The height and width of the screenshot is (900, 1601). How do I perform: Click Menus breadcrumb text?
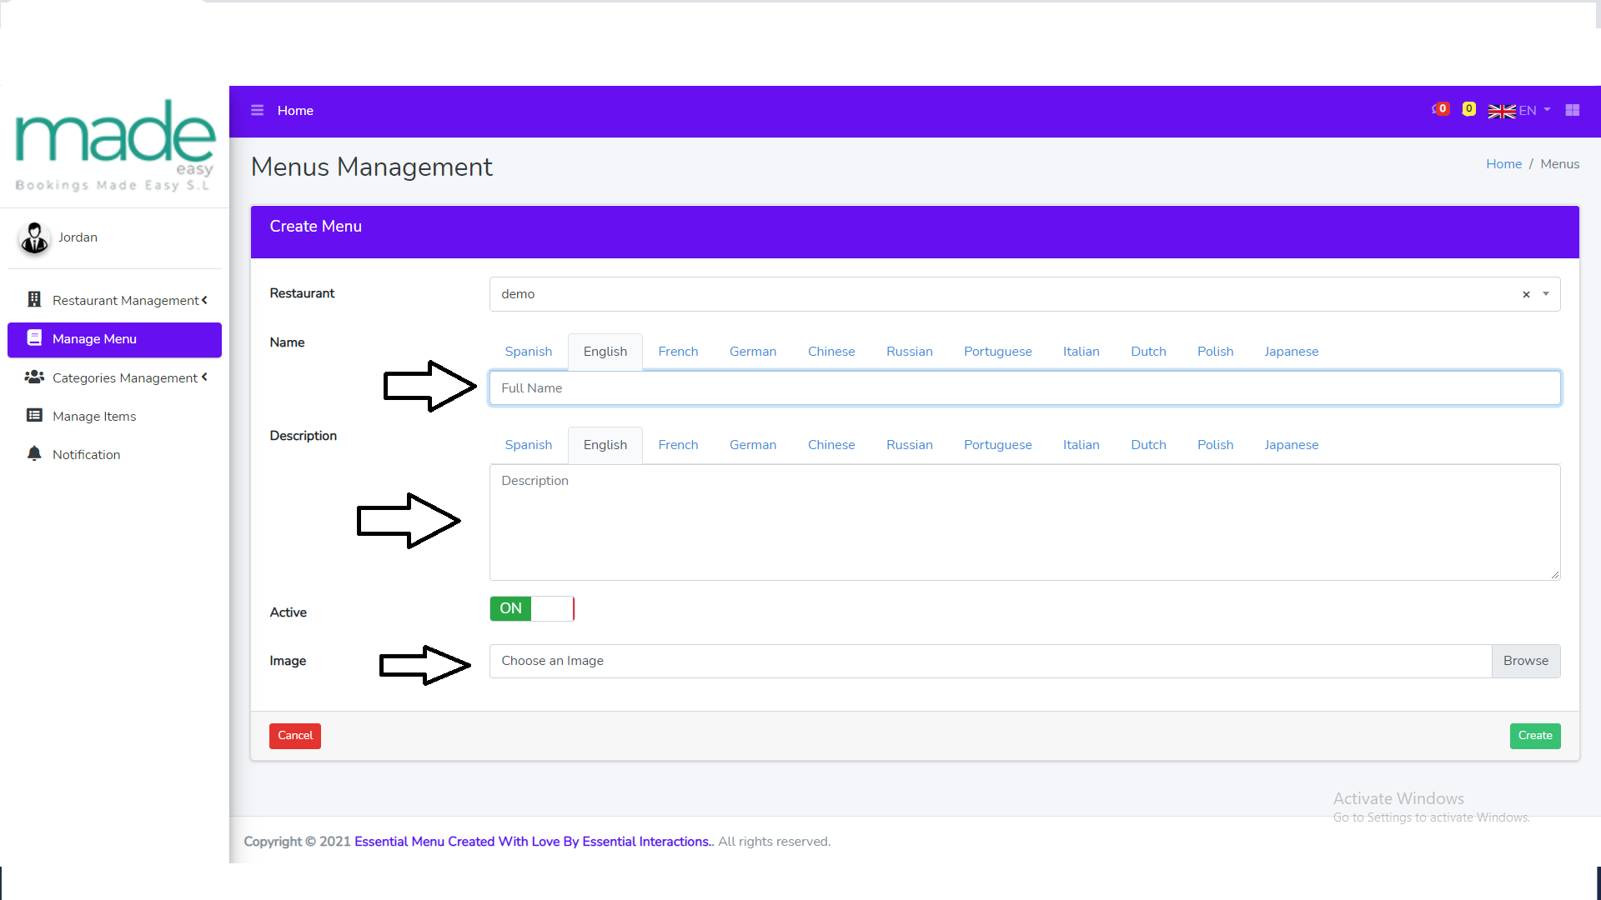[x=1559, y=164]
